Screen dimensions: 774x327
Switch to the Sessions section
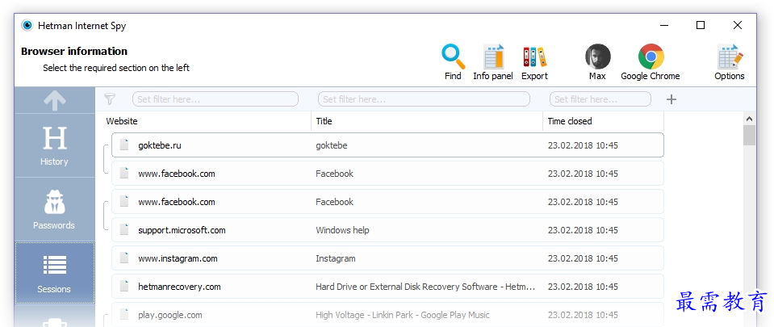pyautogui.click(x=55, y=273)
